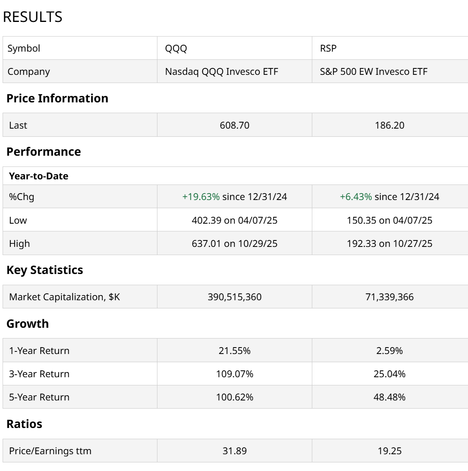Click the RSP 5-year return 48.48%

tap(389, 397)
